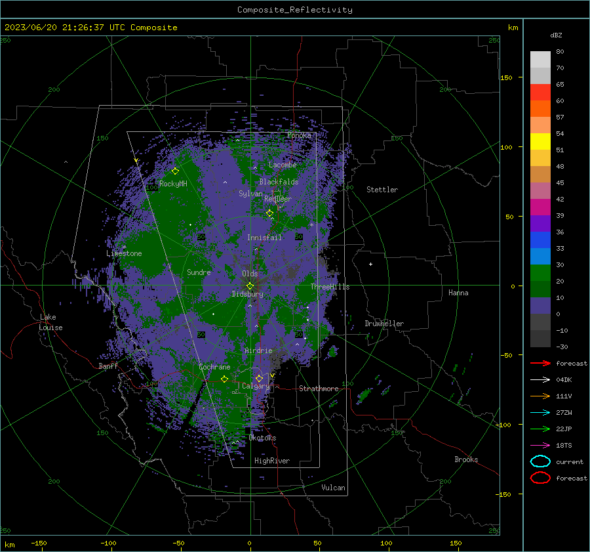
Task: Click the magenta 18TS arrow icon
Action: [x=540, y=445]
